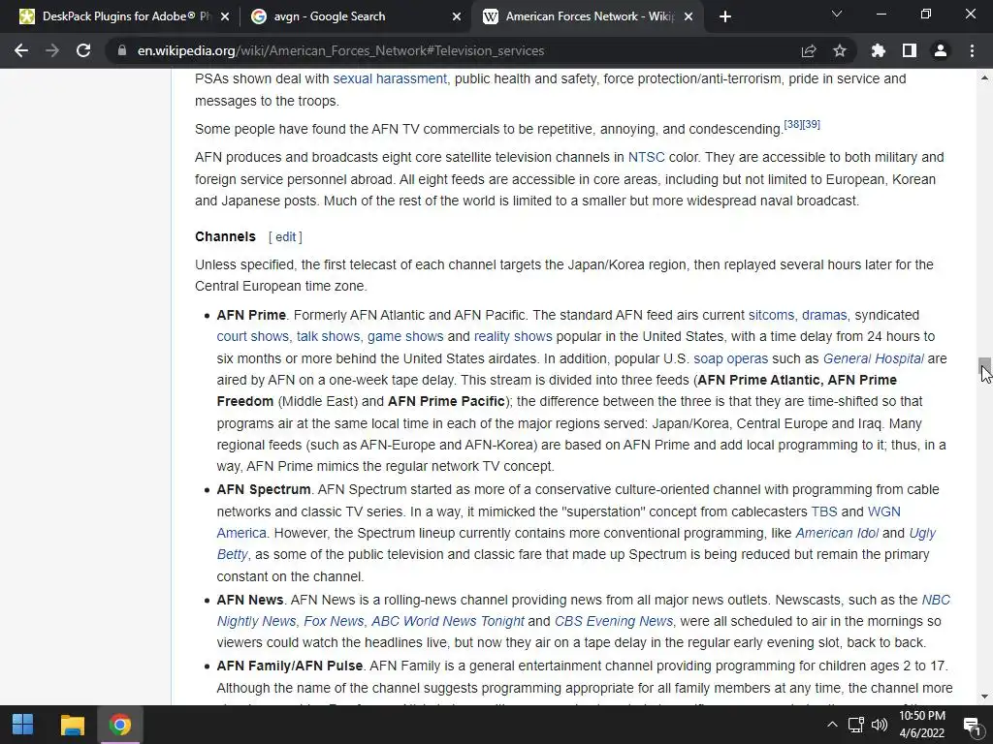The image size is (993, 744).
Task: Open citation reference 38
Action: point(793,124)
